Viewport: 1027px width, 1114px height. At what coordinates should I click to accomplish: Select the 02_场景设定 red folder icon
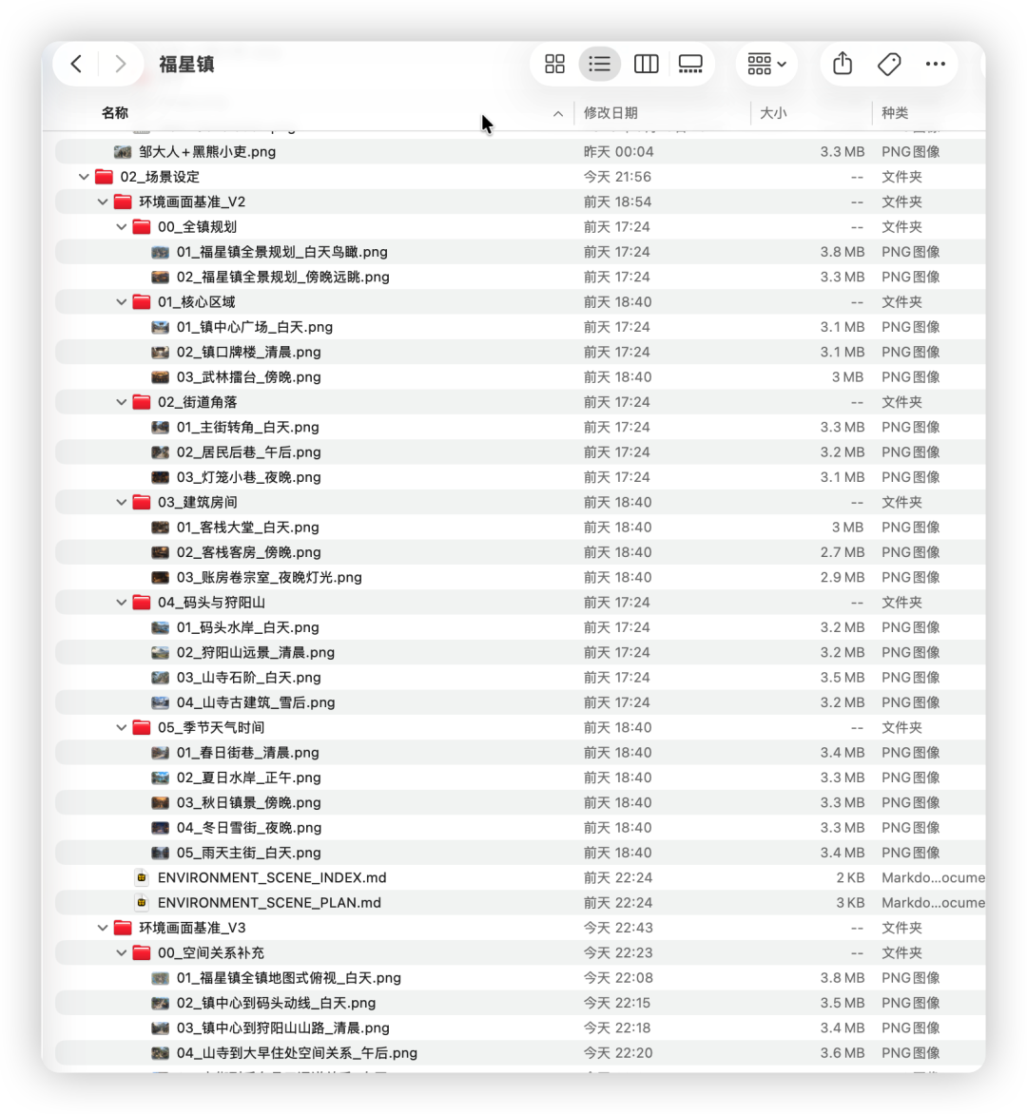[x=104, y=177]
